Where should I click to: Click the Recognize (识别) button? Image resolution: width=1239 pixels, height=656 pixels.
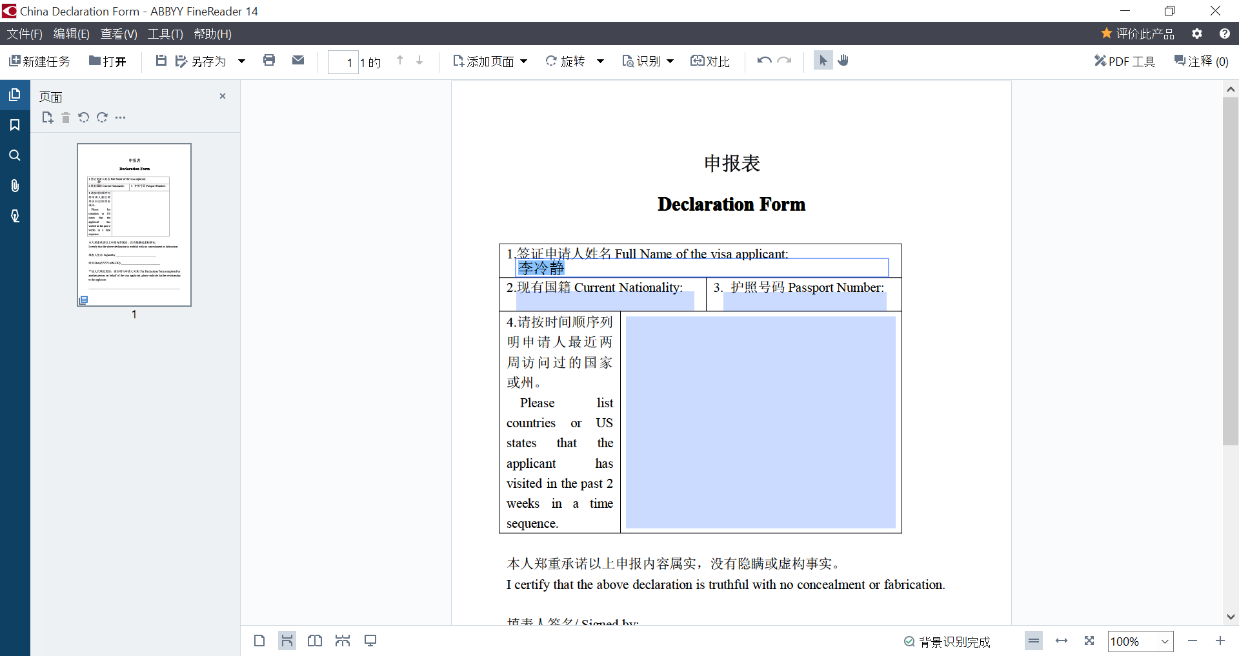641,61
